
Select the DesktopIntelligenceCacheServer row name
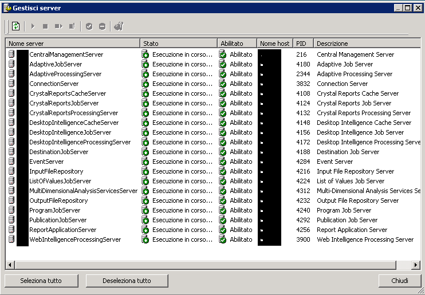74,123
